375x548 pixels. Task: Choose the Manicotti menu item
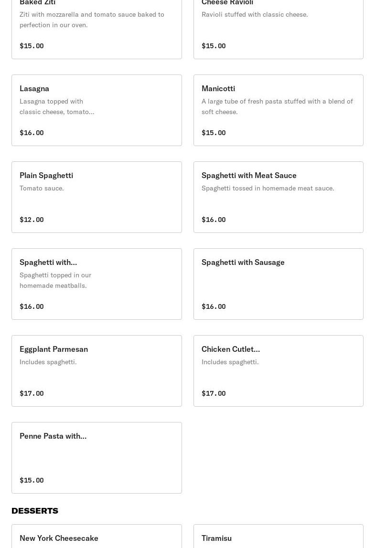point(279,110)
